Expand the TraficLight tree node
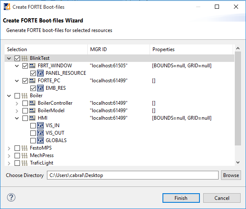Viewport: 246px width, 209px height. [9, 163]
